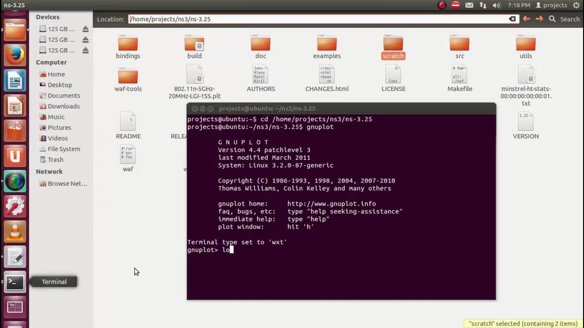This screenshot has width=584, height=328.
Task: Open Ubuntu One from the dock
Action: click(15, 157)
